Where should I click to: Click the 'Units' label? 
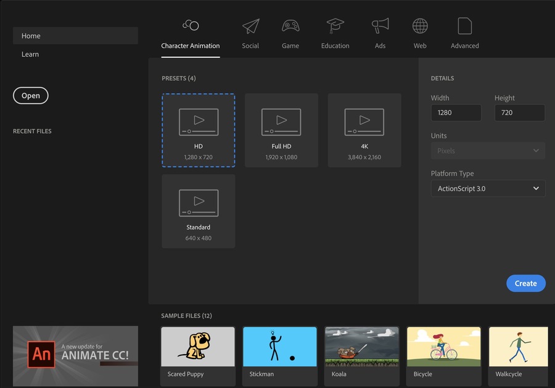point(439,136)
